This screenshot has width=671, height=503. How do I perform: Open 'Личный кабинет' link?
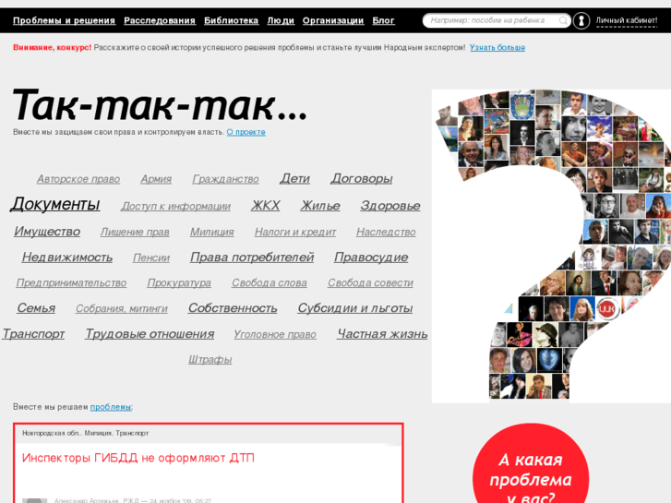(627, 20)
